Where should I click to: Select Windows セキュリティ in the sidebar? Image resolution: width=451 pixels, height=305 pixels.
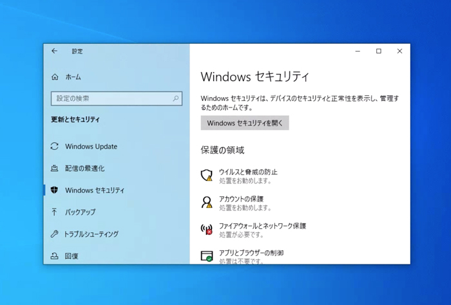94,190
